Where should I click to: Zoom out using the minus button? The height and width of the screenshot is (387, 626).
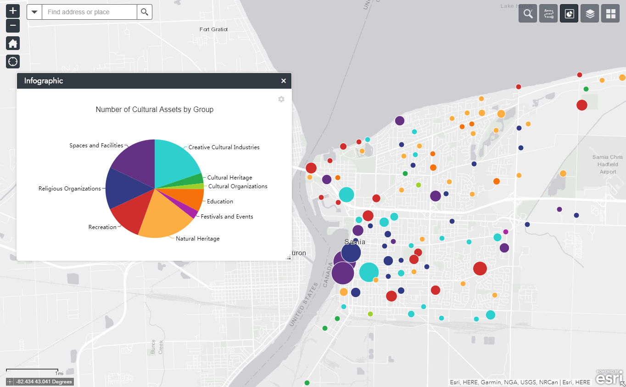[12, 26]
